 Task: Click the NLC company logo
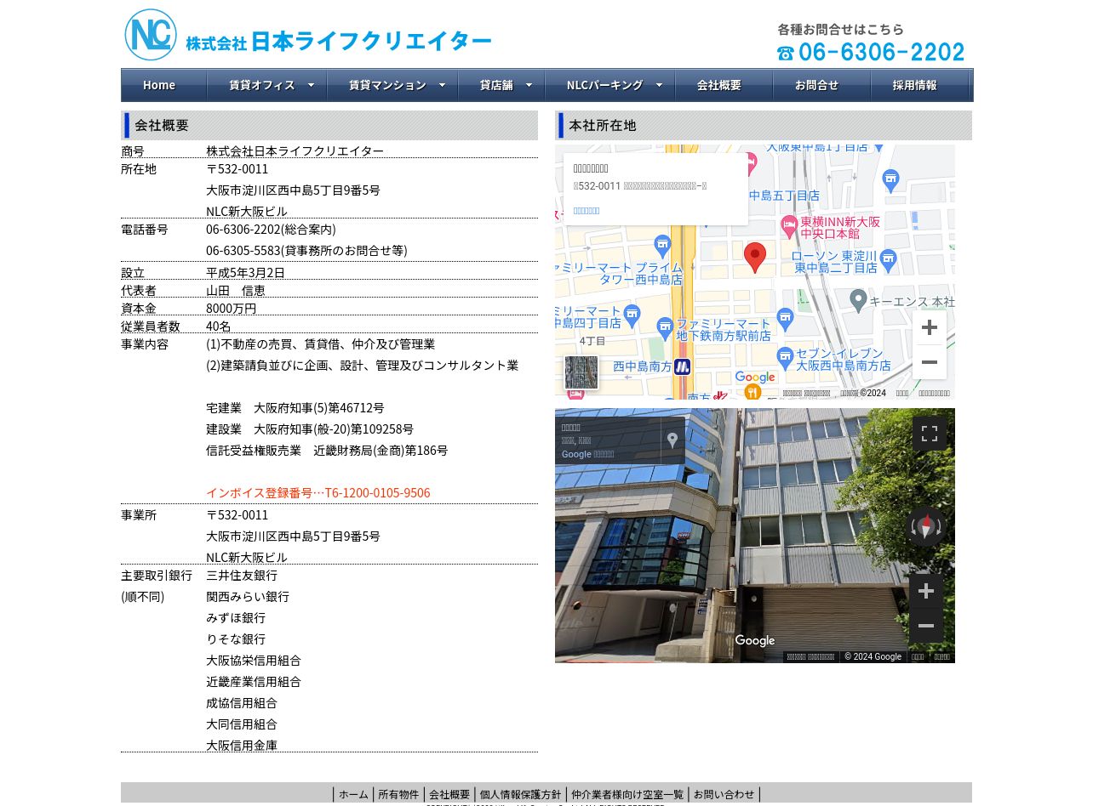pyautogui.click(x=151, y=35)
